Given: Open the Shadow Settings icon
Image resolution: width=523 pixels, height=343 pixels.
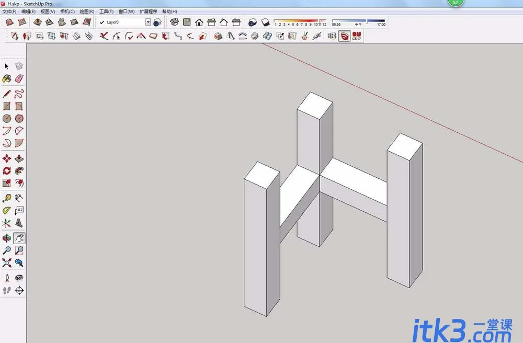Looking at the screenshot, I should (253, 22).
